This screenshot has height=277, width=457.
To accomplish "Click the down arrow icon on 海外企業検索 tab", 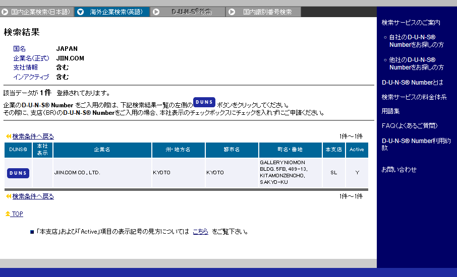I will (x=80, y=12).
